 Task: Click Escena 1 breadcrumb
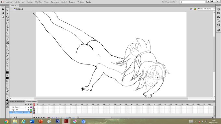click(18, 9)
